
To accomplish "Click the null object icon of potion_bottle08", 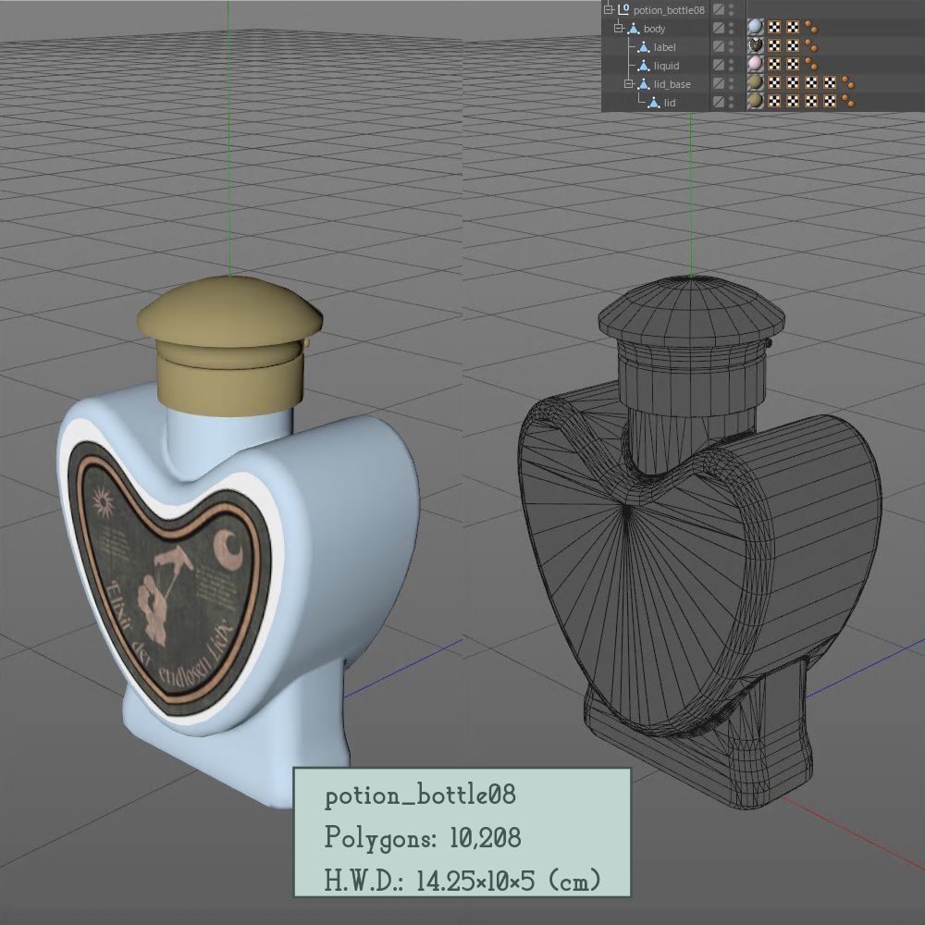I will (x=623, y=9).
